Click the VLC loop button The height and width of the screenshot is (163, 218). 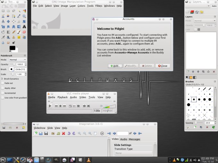[84, 106]
